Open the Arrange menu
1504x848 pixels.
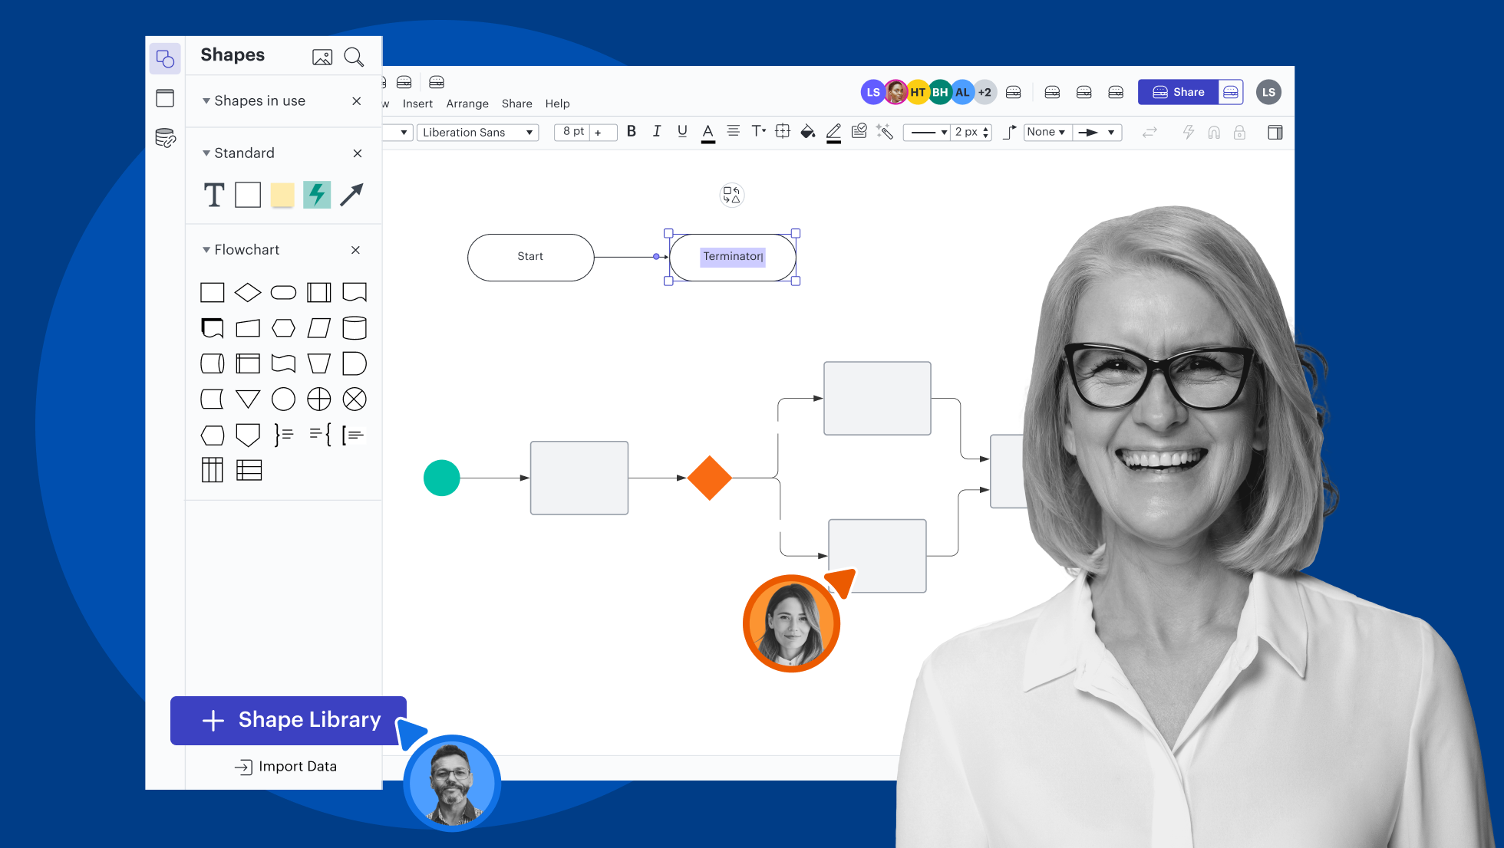[467, 104]
